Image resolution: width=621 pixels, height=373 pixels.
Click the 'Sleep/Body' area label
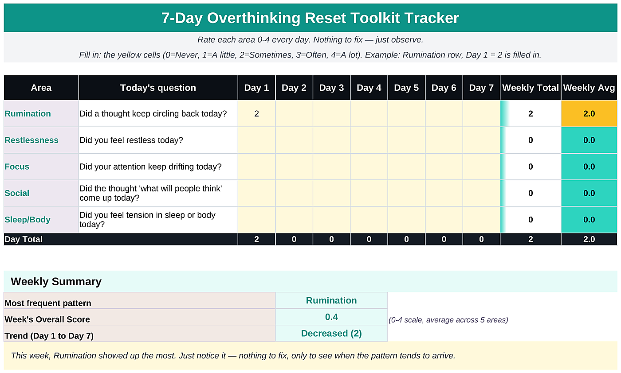28,220
